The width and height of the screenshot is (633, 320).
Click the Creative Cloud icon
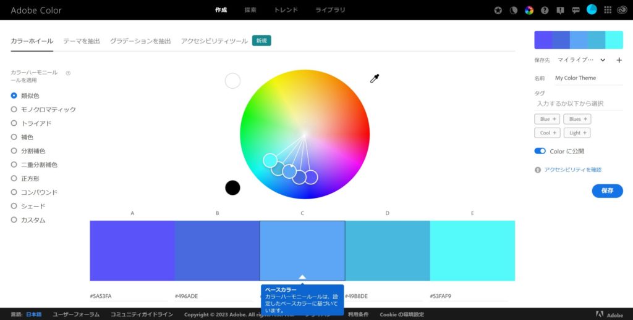[x=622, y=10]
